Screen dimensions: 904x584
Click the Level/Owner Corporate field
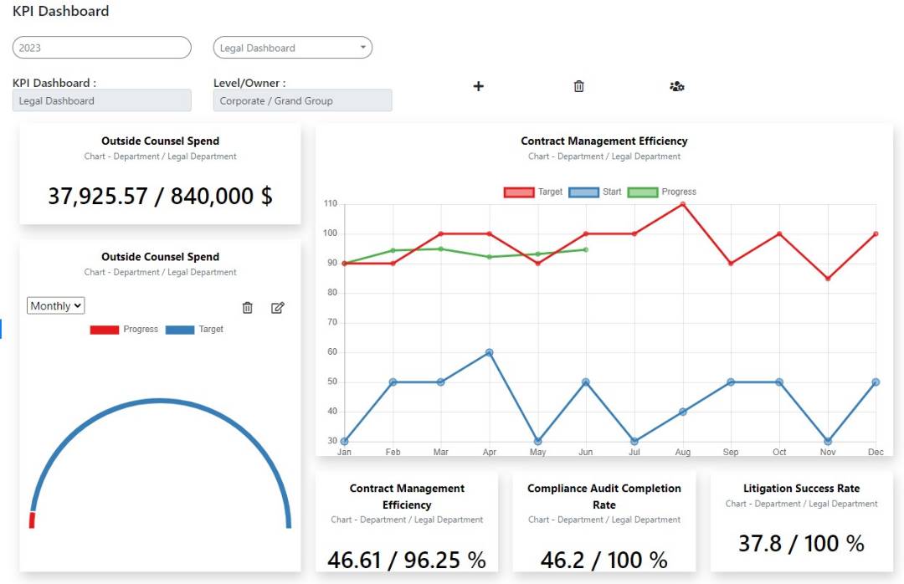pos(302,100)
